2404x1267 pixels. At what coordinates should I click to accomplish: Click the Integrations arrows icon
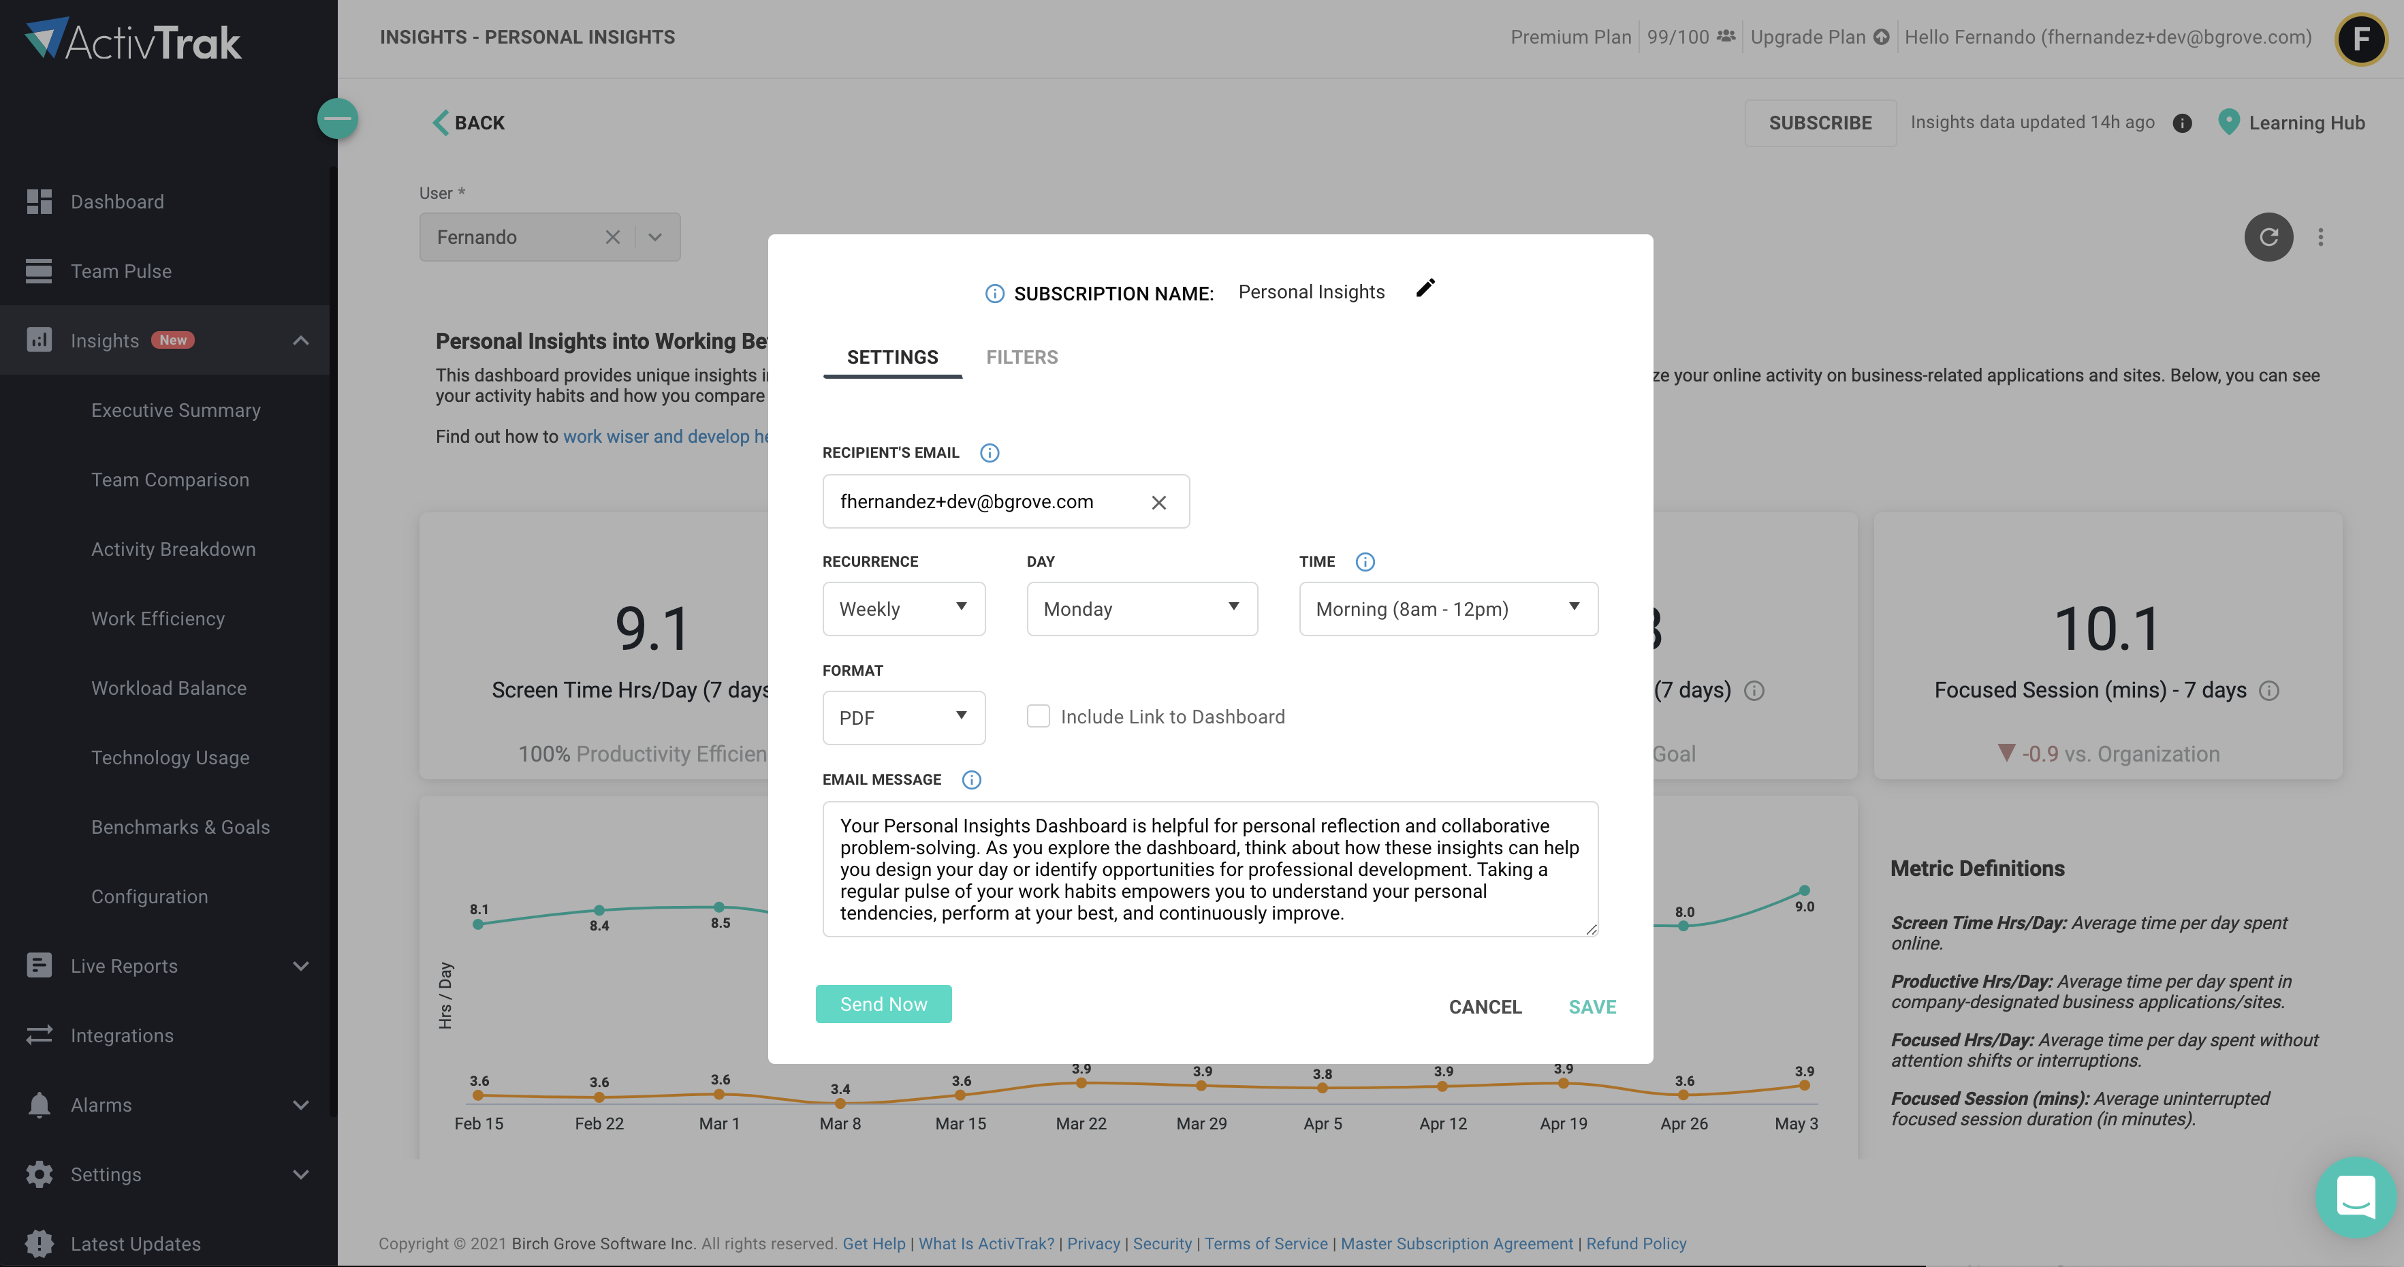pyautogui.click(x=39, y=1035)
